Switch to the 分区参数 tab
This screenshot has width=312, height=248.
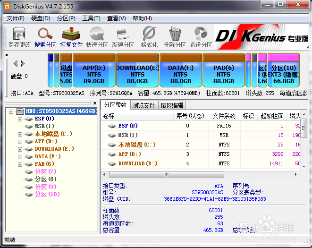[x=115, y=105]
